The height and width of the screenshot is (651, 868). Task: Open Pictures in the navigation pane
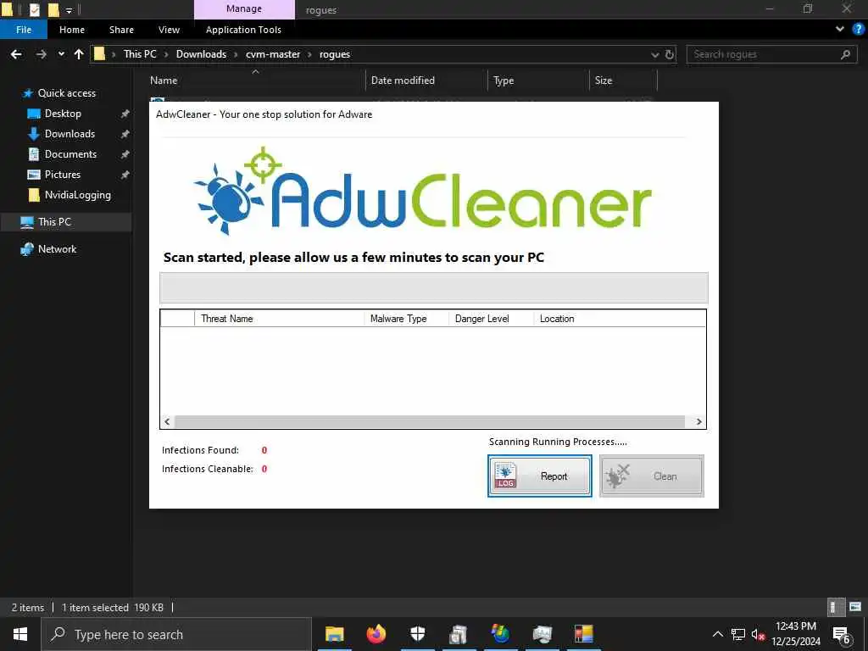coord(62,175)
